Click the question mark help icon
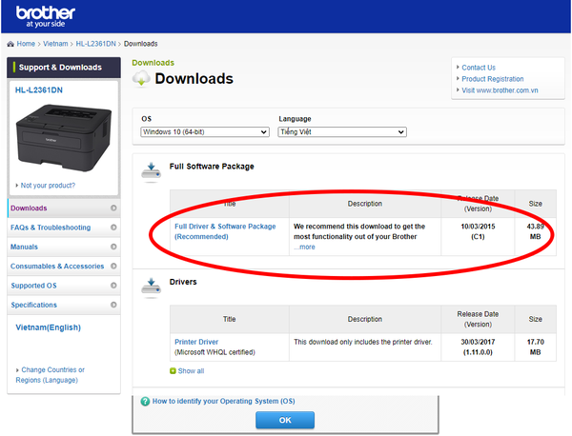 tap(145, 402)
